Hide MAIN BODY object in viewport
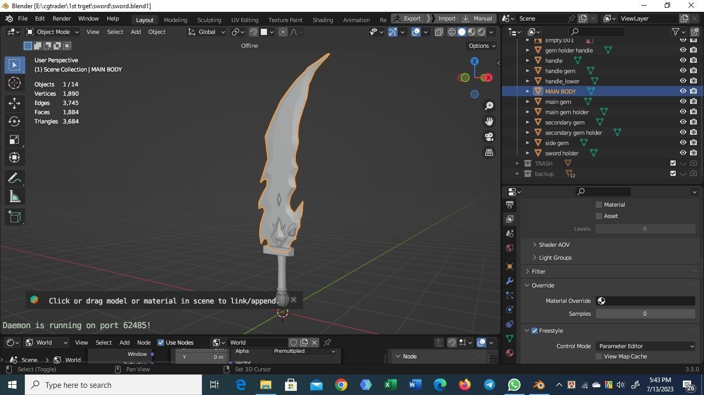Viewport: 704px width, 395px height. [683, 91]
